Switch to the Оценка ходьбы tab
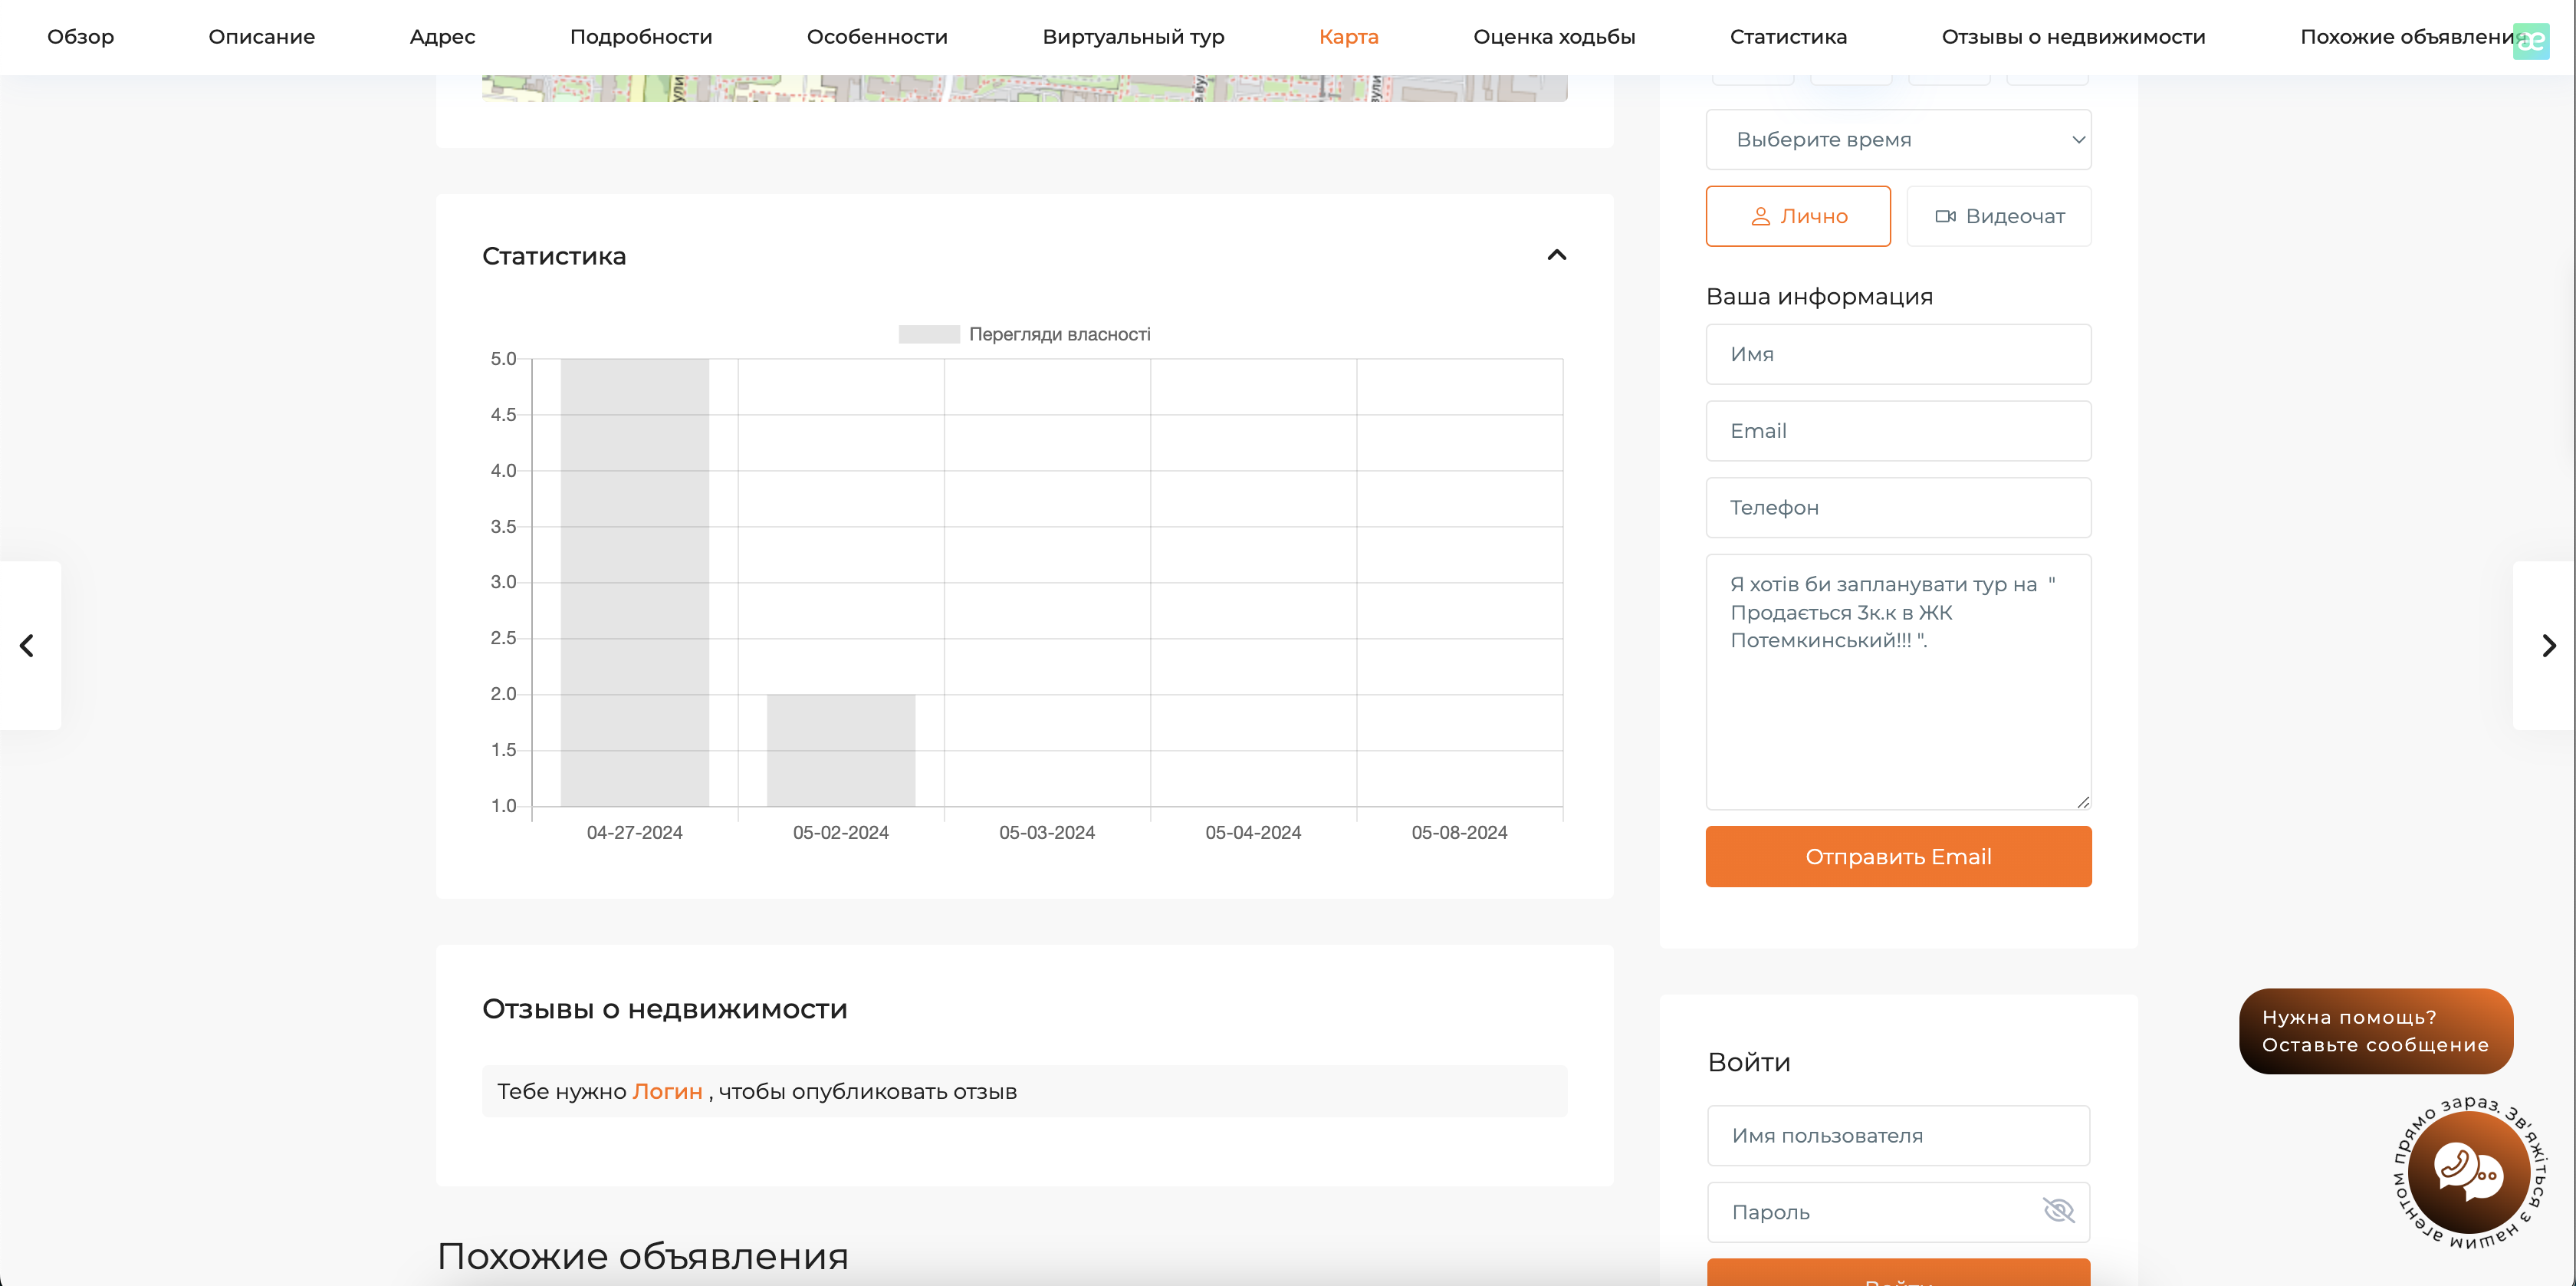The image size is (2576, 1286). tap(1553, 37)
